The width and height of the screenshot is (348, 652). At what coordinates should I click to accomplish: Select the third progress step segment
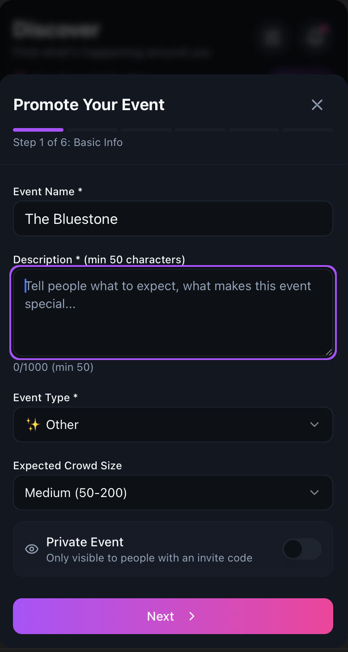point(146,130)
